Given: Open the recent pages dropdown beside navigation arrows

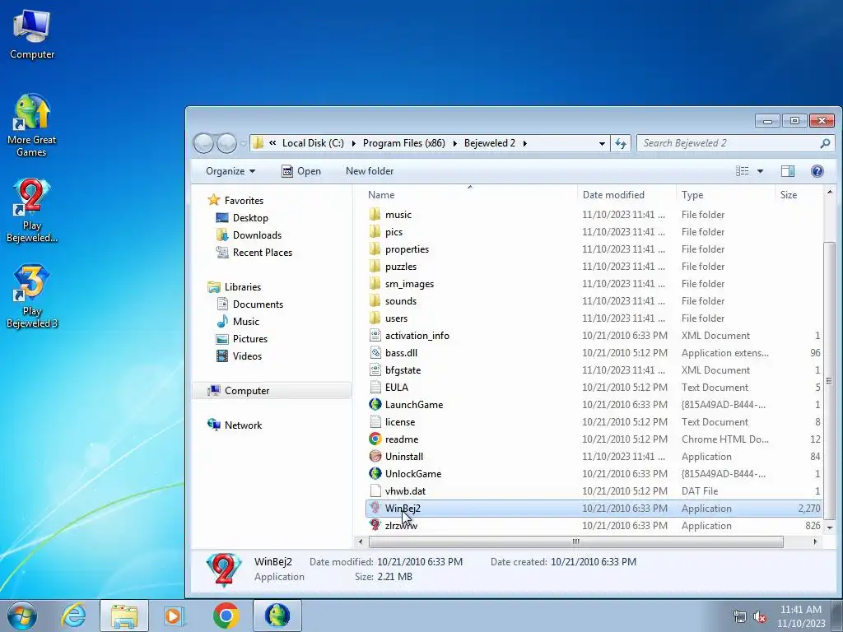Looking at the screenshot, I should [x=244, y=143].
